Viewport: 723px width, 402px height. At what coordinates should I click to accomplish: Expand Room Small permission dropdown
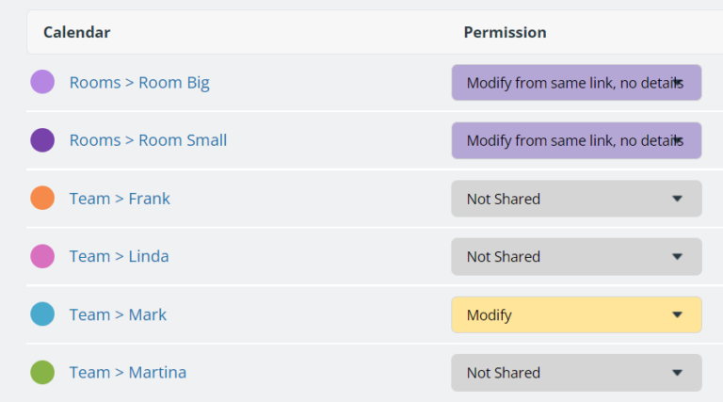pyautogui.click(x=576, y=140)
